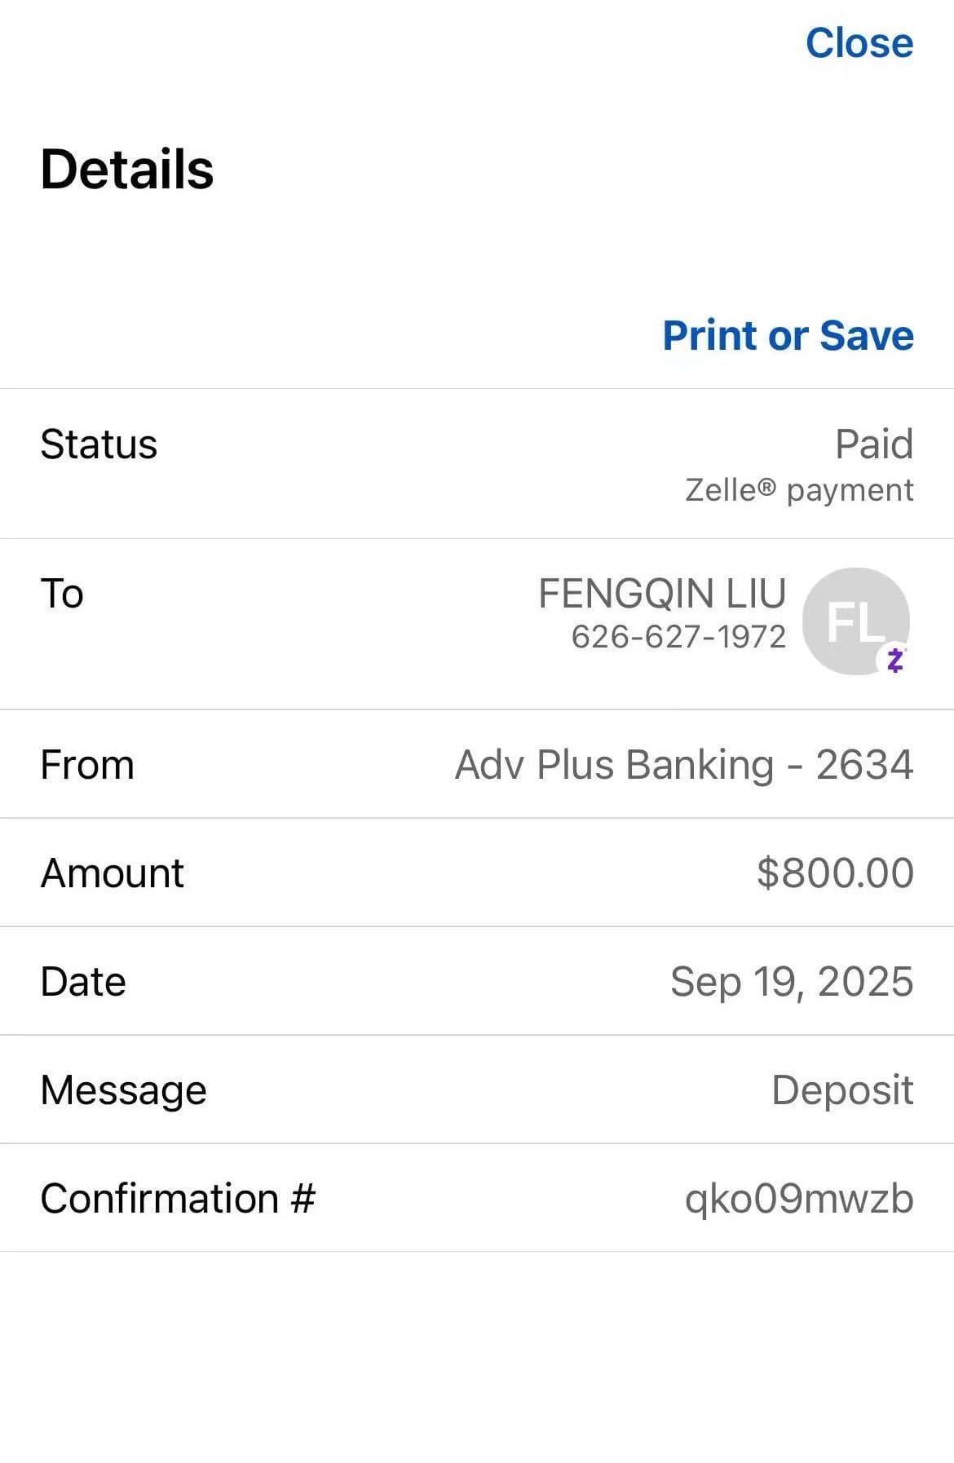Image resolution: width=954 pixels, height=1463 pixels.
Task: Tap the Message row label
Action: coord(124,1090)
